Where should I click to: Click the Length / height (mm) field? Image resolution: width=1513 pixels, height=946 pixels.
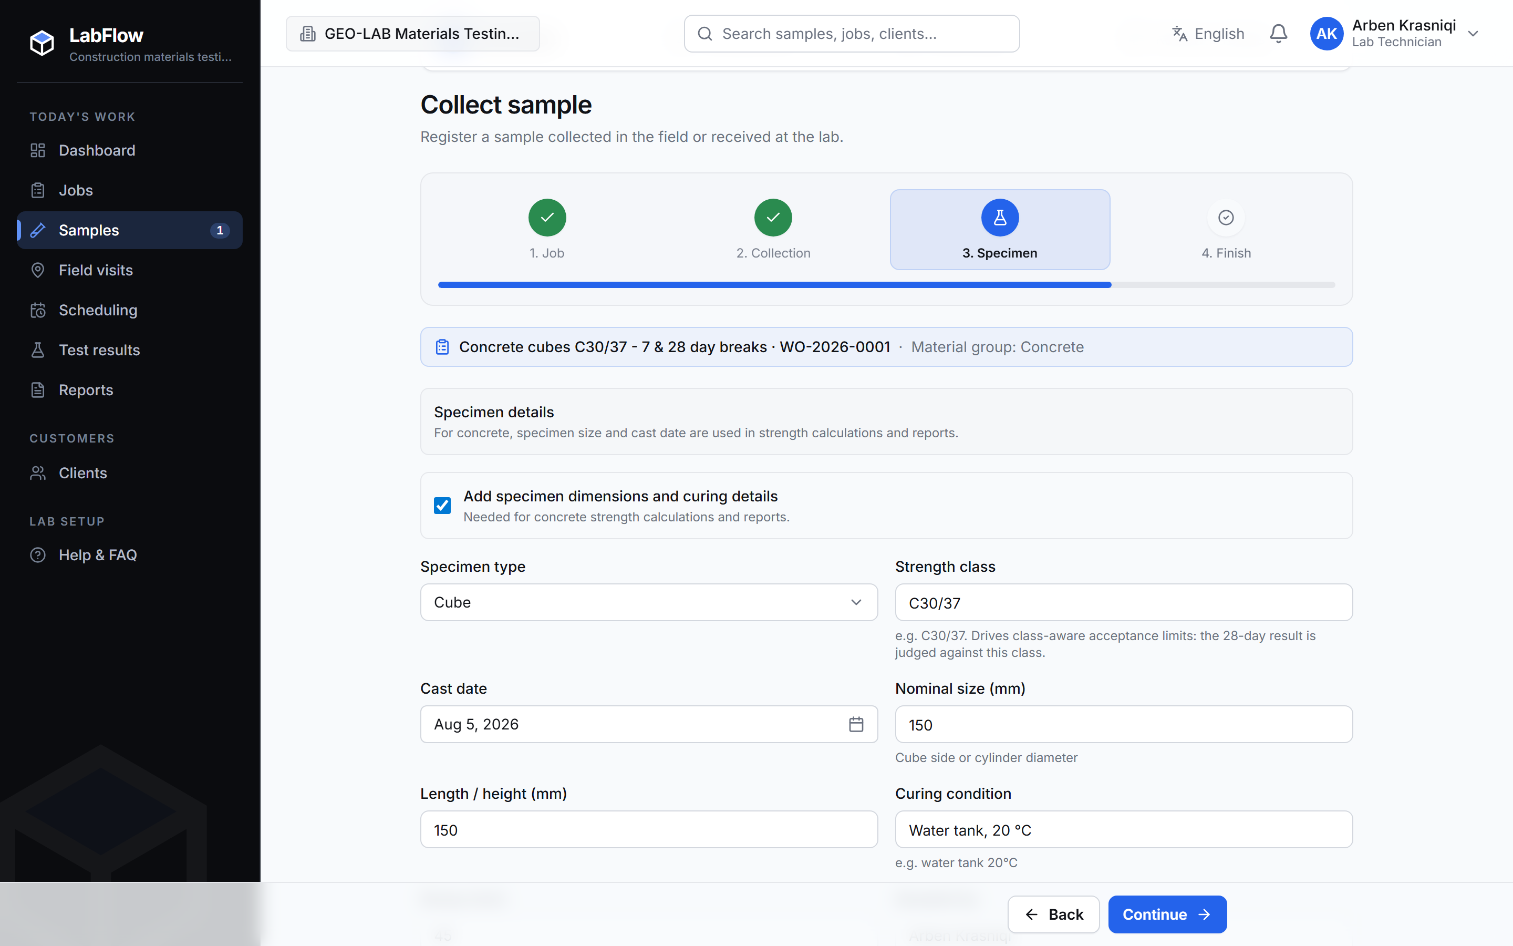point(649,829)
